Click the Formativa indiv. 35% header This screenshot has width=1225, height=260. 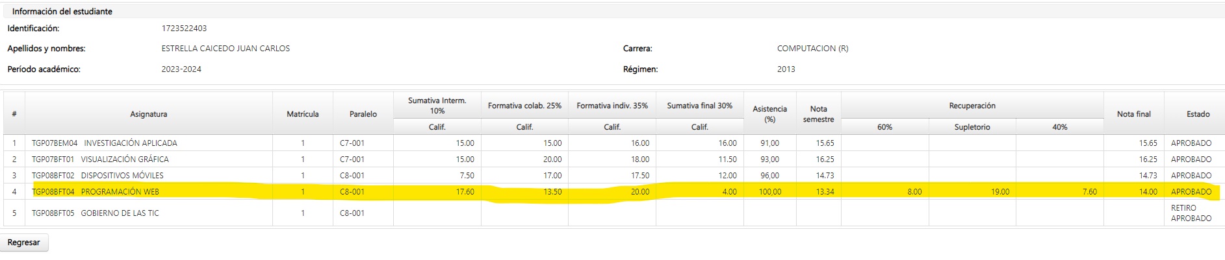click(612, 106)
